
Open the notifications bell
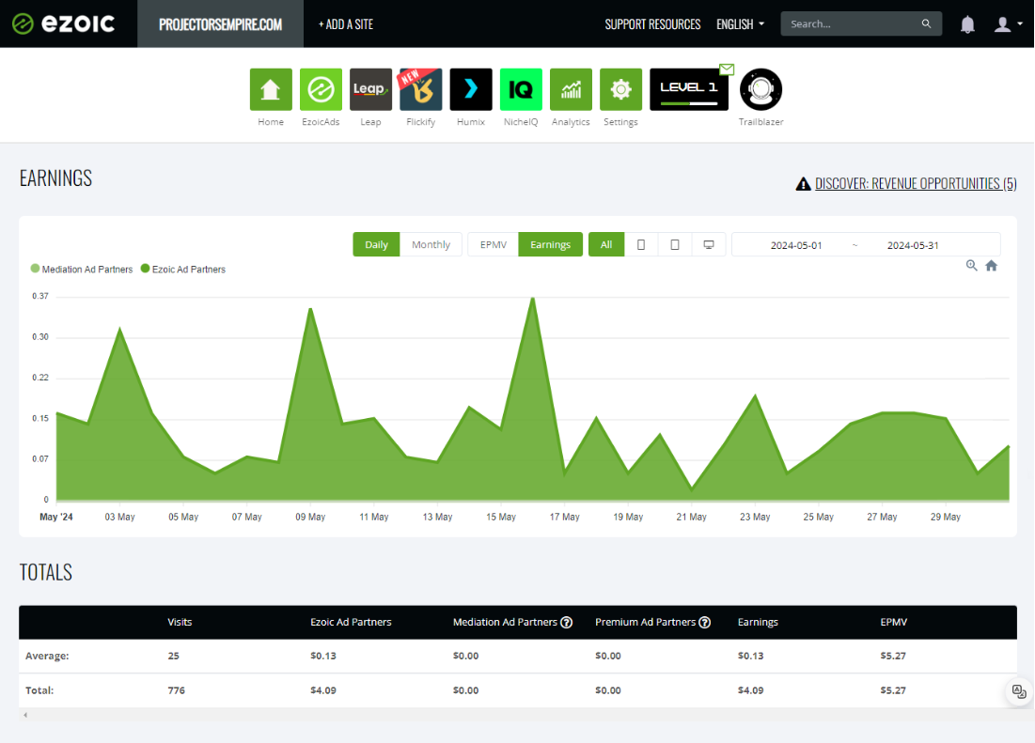967,24
